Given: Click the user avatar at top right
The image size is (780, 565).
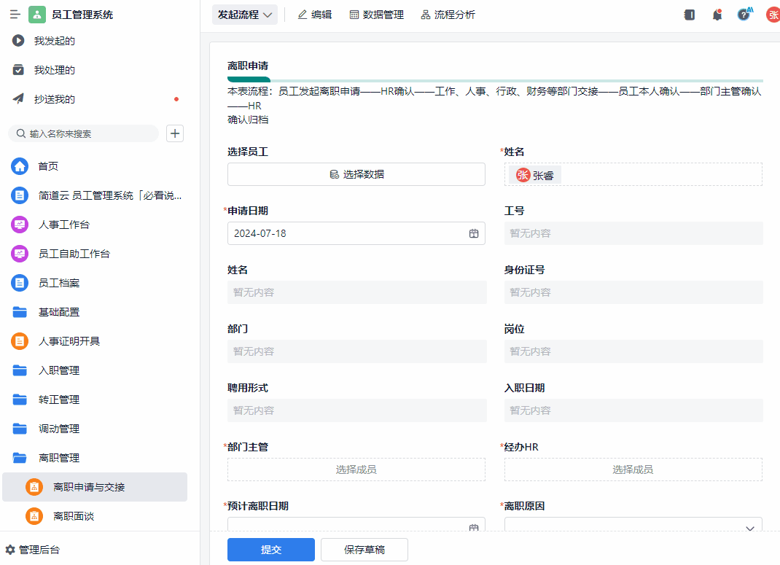Looking at the screenshot, I should (x=773, y=15).
